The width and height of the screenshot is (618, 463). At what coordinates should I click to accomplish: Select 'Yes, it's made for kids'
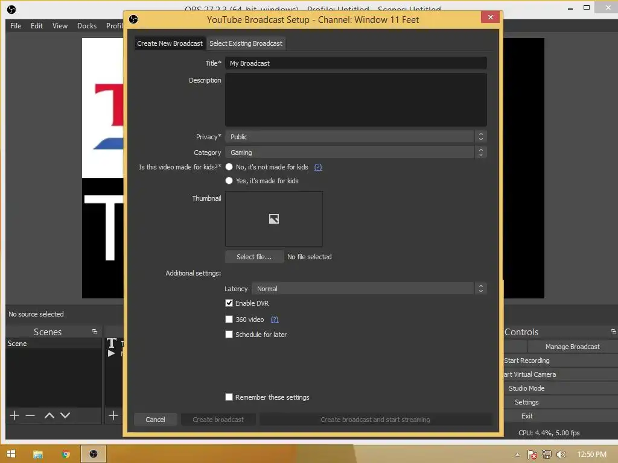(229, 181)
